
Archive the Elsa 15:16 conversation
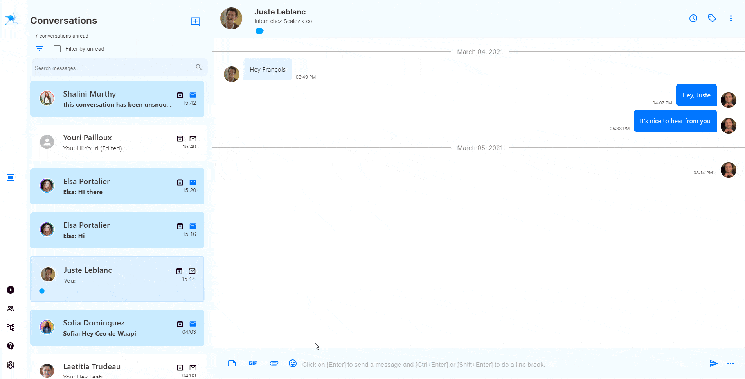point(180,226)
